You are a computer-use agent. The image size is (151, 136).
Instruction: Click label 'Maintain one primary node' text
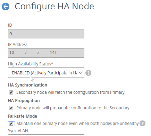point(77,124)
